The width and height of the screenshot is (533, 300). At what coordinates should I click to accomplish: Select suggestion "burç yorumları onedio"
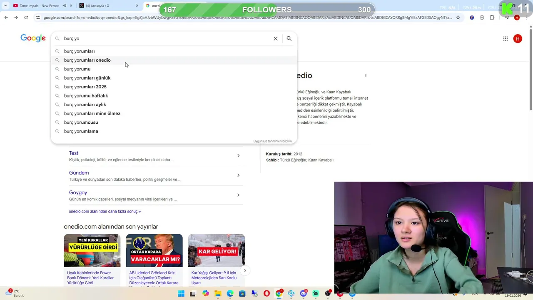click(174, 60)
